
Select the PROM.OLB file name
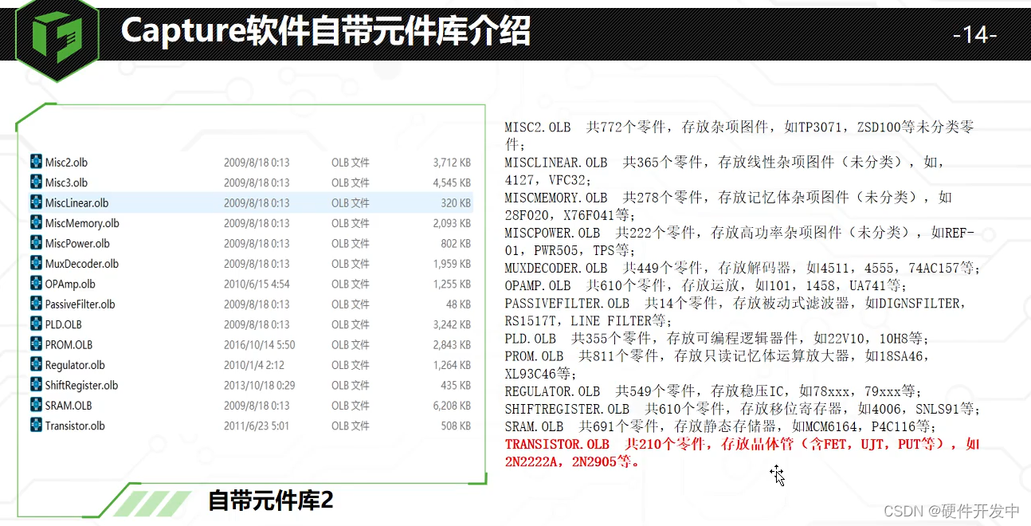click(69, 344)
